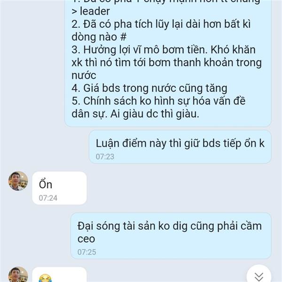Image resolution: width=282 pixels, height=282 pixels.
Task: Click the 07:25 timestamp
Action: tap(86, 252)
